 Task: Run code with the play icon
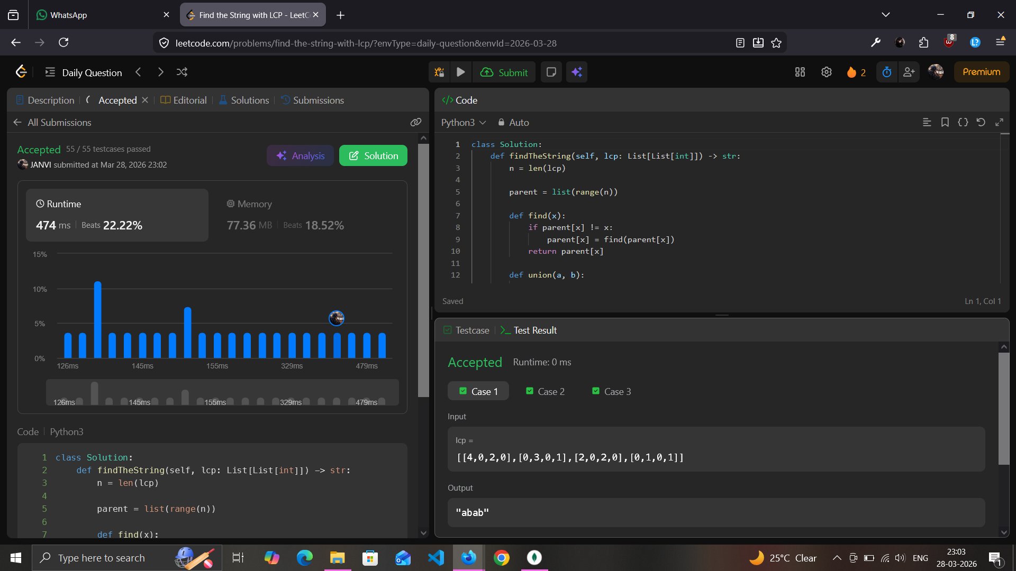pos(460,72)
